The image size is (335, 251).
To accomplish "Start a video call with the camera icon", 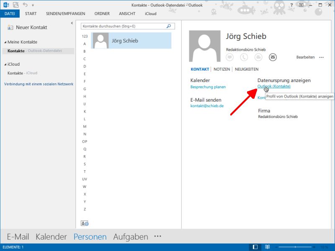I will (258, 57).
